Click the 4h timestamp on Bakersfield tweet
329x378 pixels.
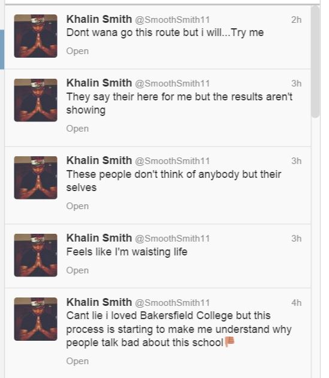296,303
